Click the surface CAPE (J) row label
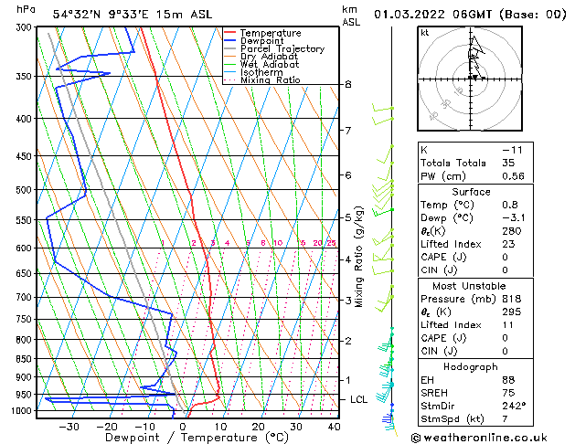 [443, 257]
